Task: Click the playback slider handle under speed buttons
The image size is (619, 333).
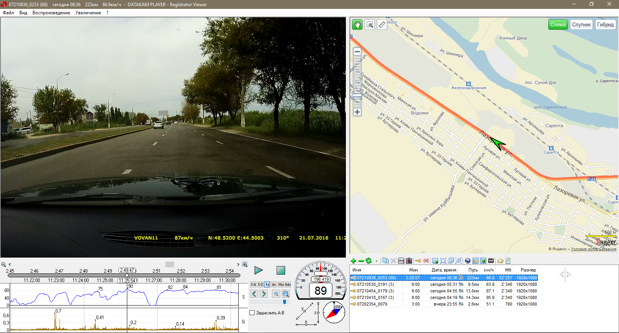Action: (x=285, y=302)
